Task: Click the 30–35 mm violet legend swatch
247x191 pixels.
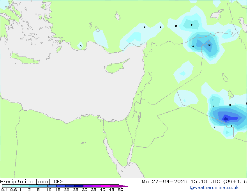Action: coord(87,186)
